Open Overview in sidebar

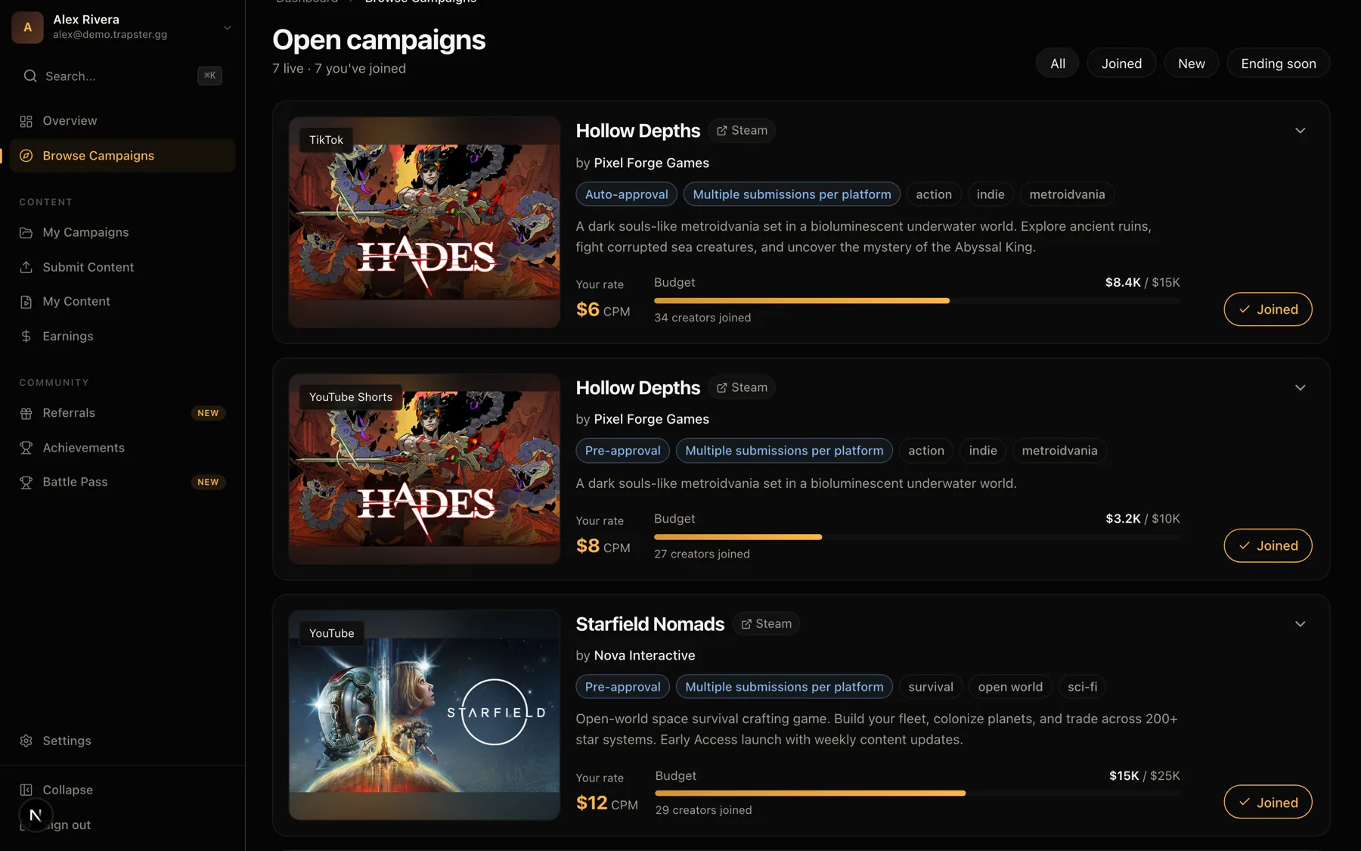tap(122, 121)
